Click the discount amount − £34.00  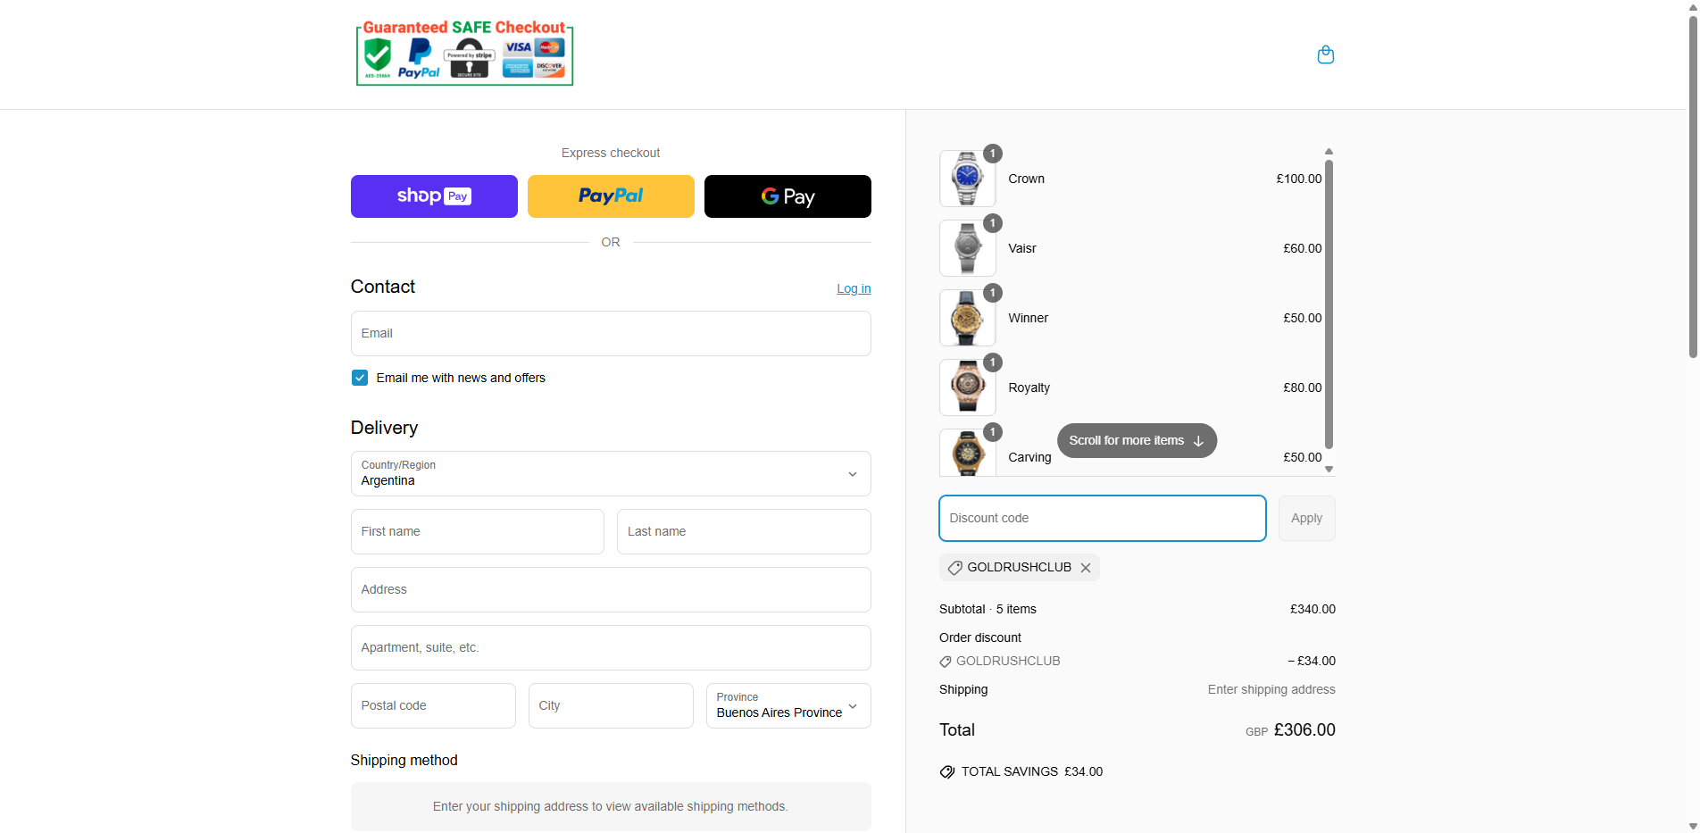coord(1312,661)
